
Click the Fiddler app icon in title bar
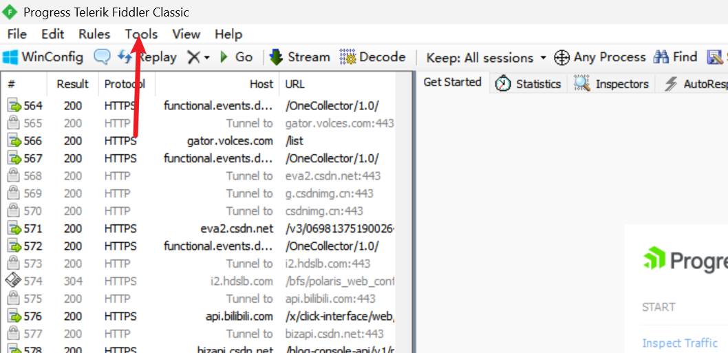(x=9, y=12)
